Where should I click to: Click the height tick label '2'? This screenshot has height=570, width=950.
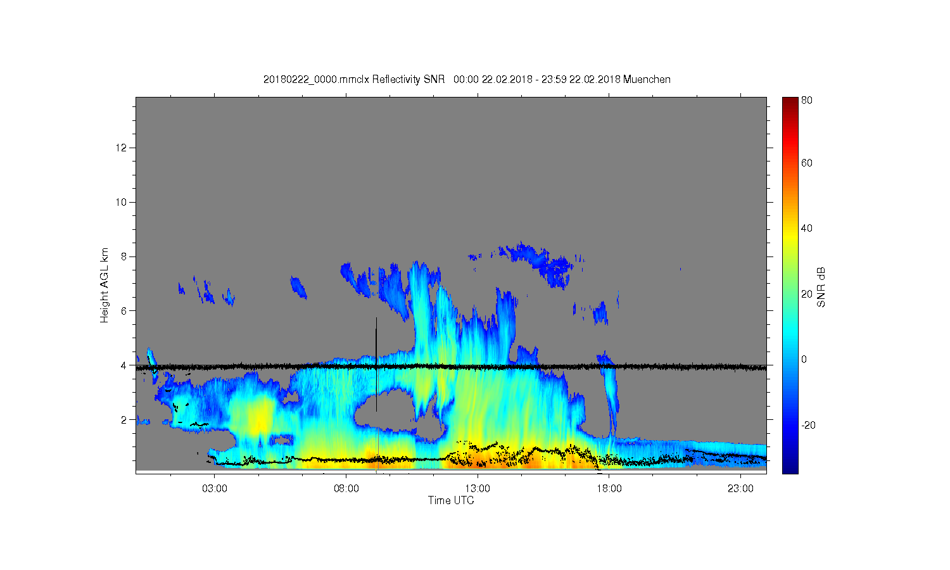125,419
